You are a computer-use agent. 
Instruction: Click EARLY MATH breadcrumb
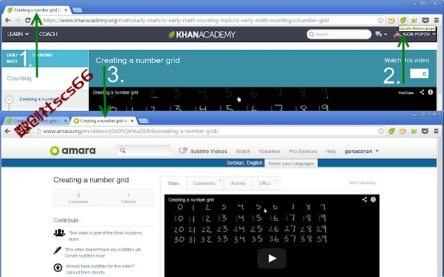tap(12, 58)
